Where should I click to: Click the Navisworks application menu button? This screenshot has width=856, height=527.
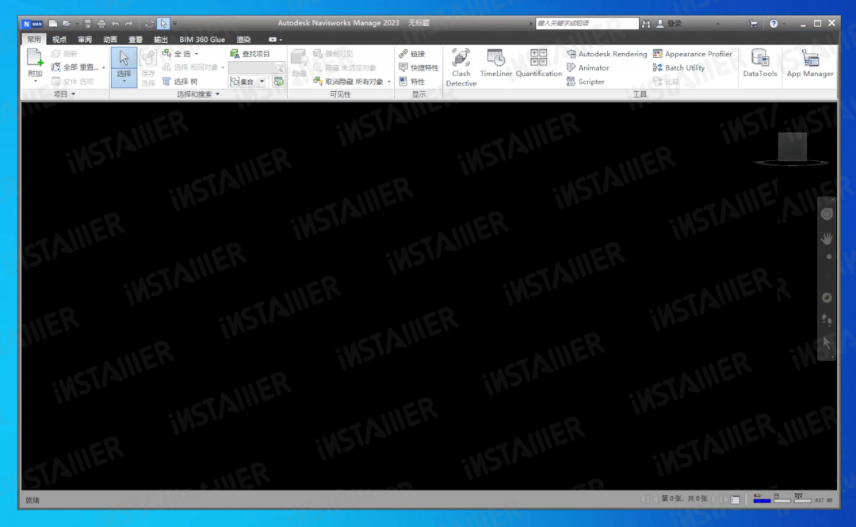coord(32,24)
